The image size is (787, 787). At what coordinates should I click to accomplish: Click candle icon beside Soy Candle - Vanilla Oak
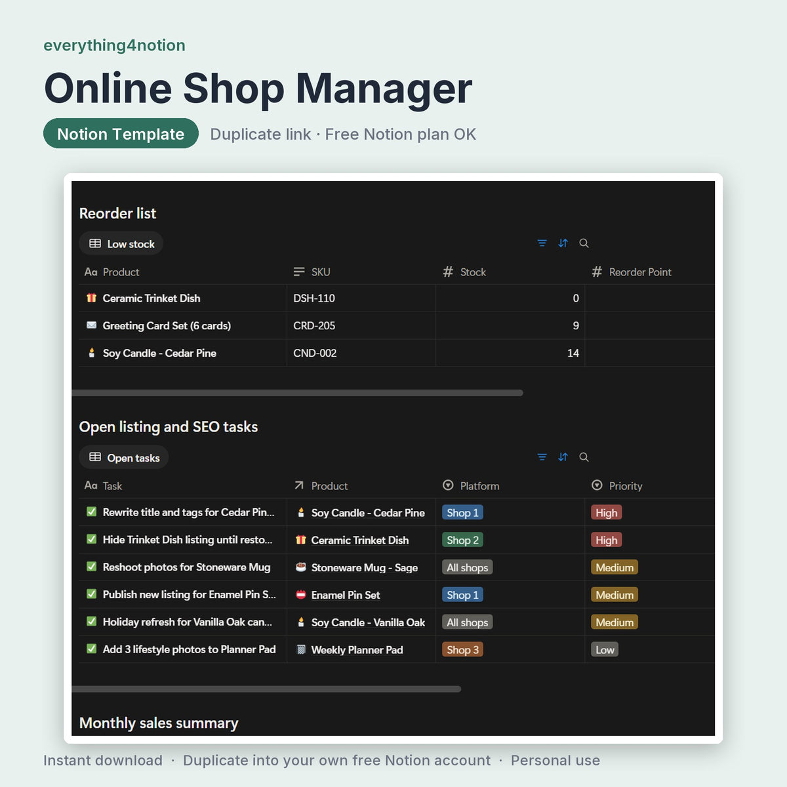coord(300,622)
